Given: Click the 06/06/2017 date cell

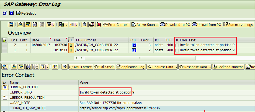Looking at the screenshot, I should click(41, 45).
